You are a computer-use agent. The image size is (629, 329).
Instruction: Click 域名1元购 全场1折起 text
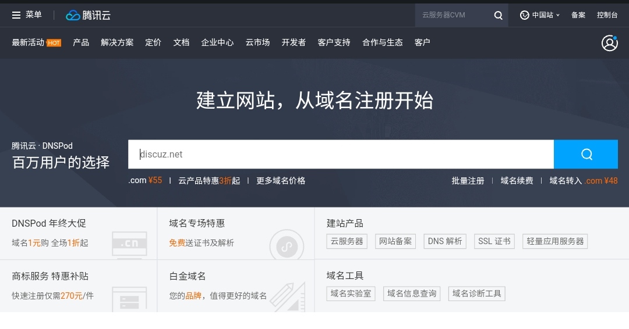tap(50, 243)
